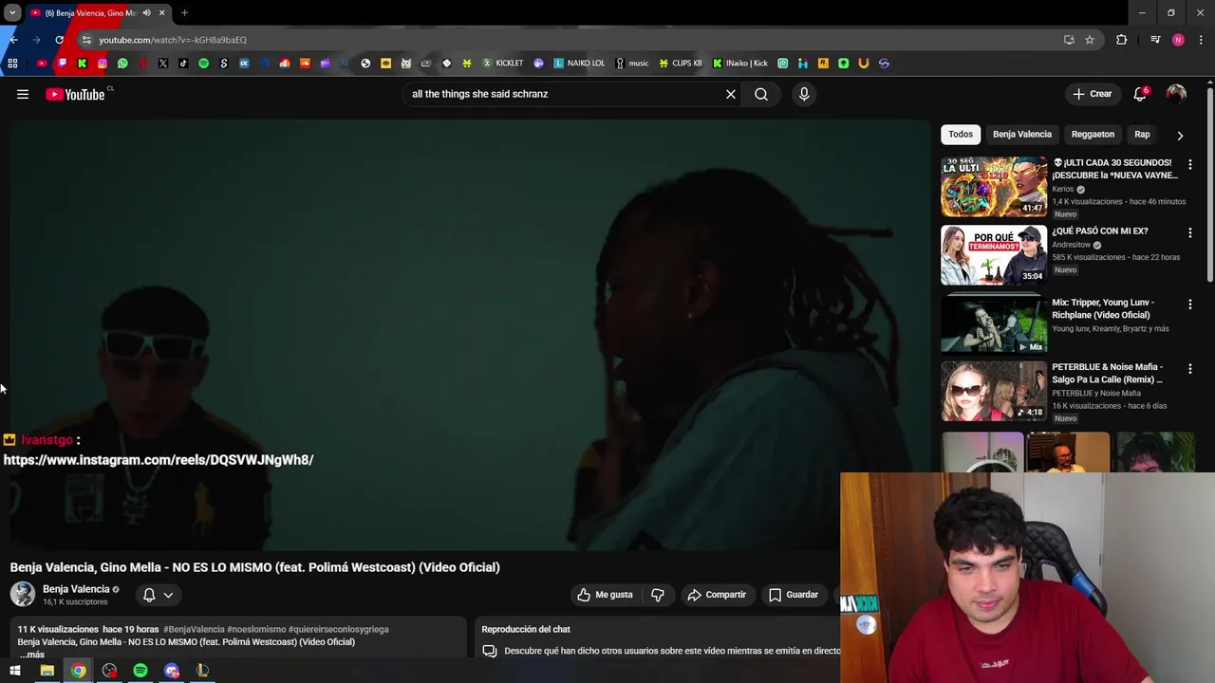
Task: Open the WhatsApp bookmark icon
Action: (x=122, y=64)
